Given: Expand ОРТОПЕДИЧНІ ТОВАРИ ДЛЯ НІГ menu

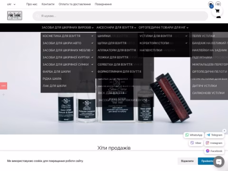Looking at the screenshot, I should [x=163, y=28].
